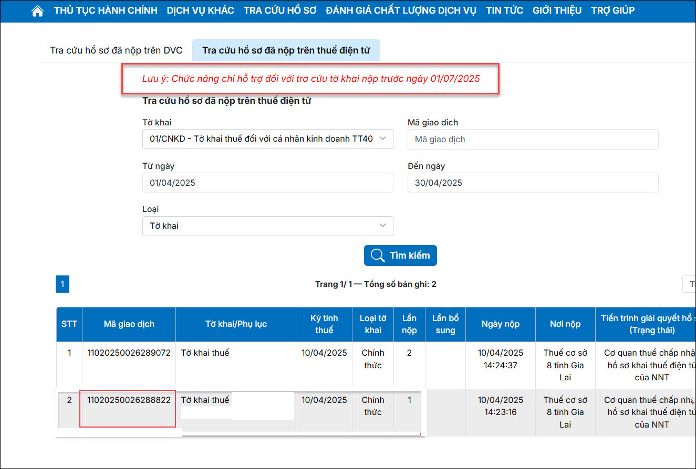Open THỦ TỤC HÀNH CHÍNH menu
The height and width of the screenshot is (469, 696).
106,10
